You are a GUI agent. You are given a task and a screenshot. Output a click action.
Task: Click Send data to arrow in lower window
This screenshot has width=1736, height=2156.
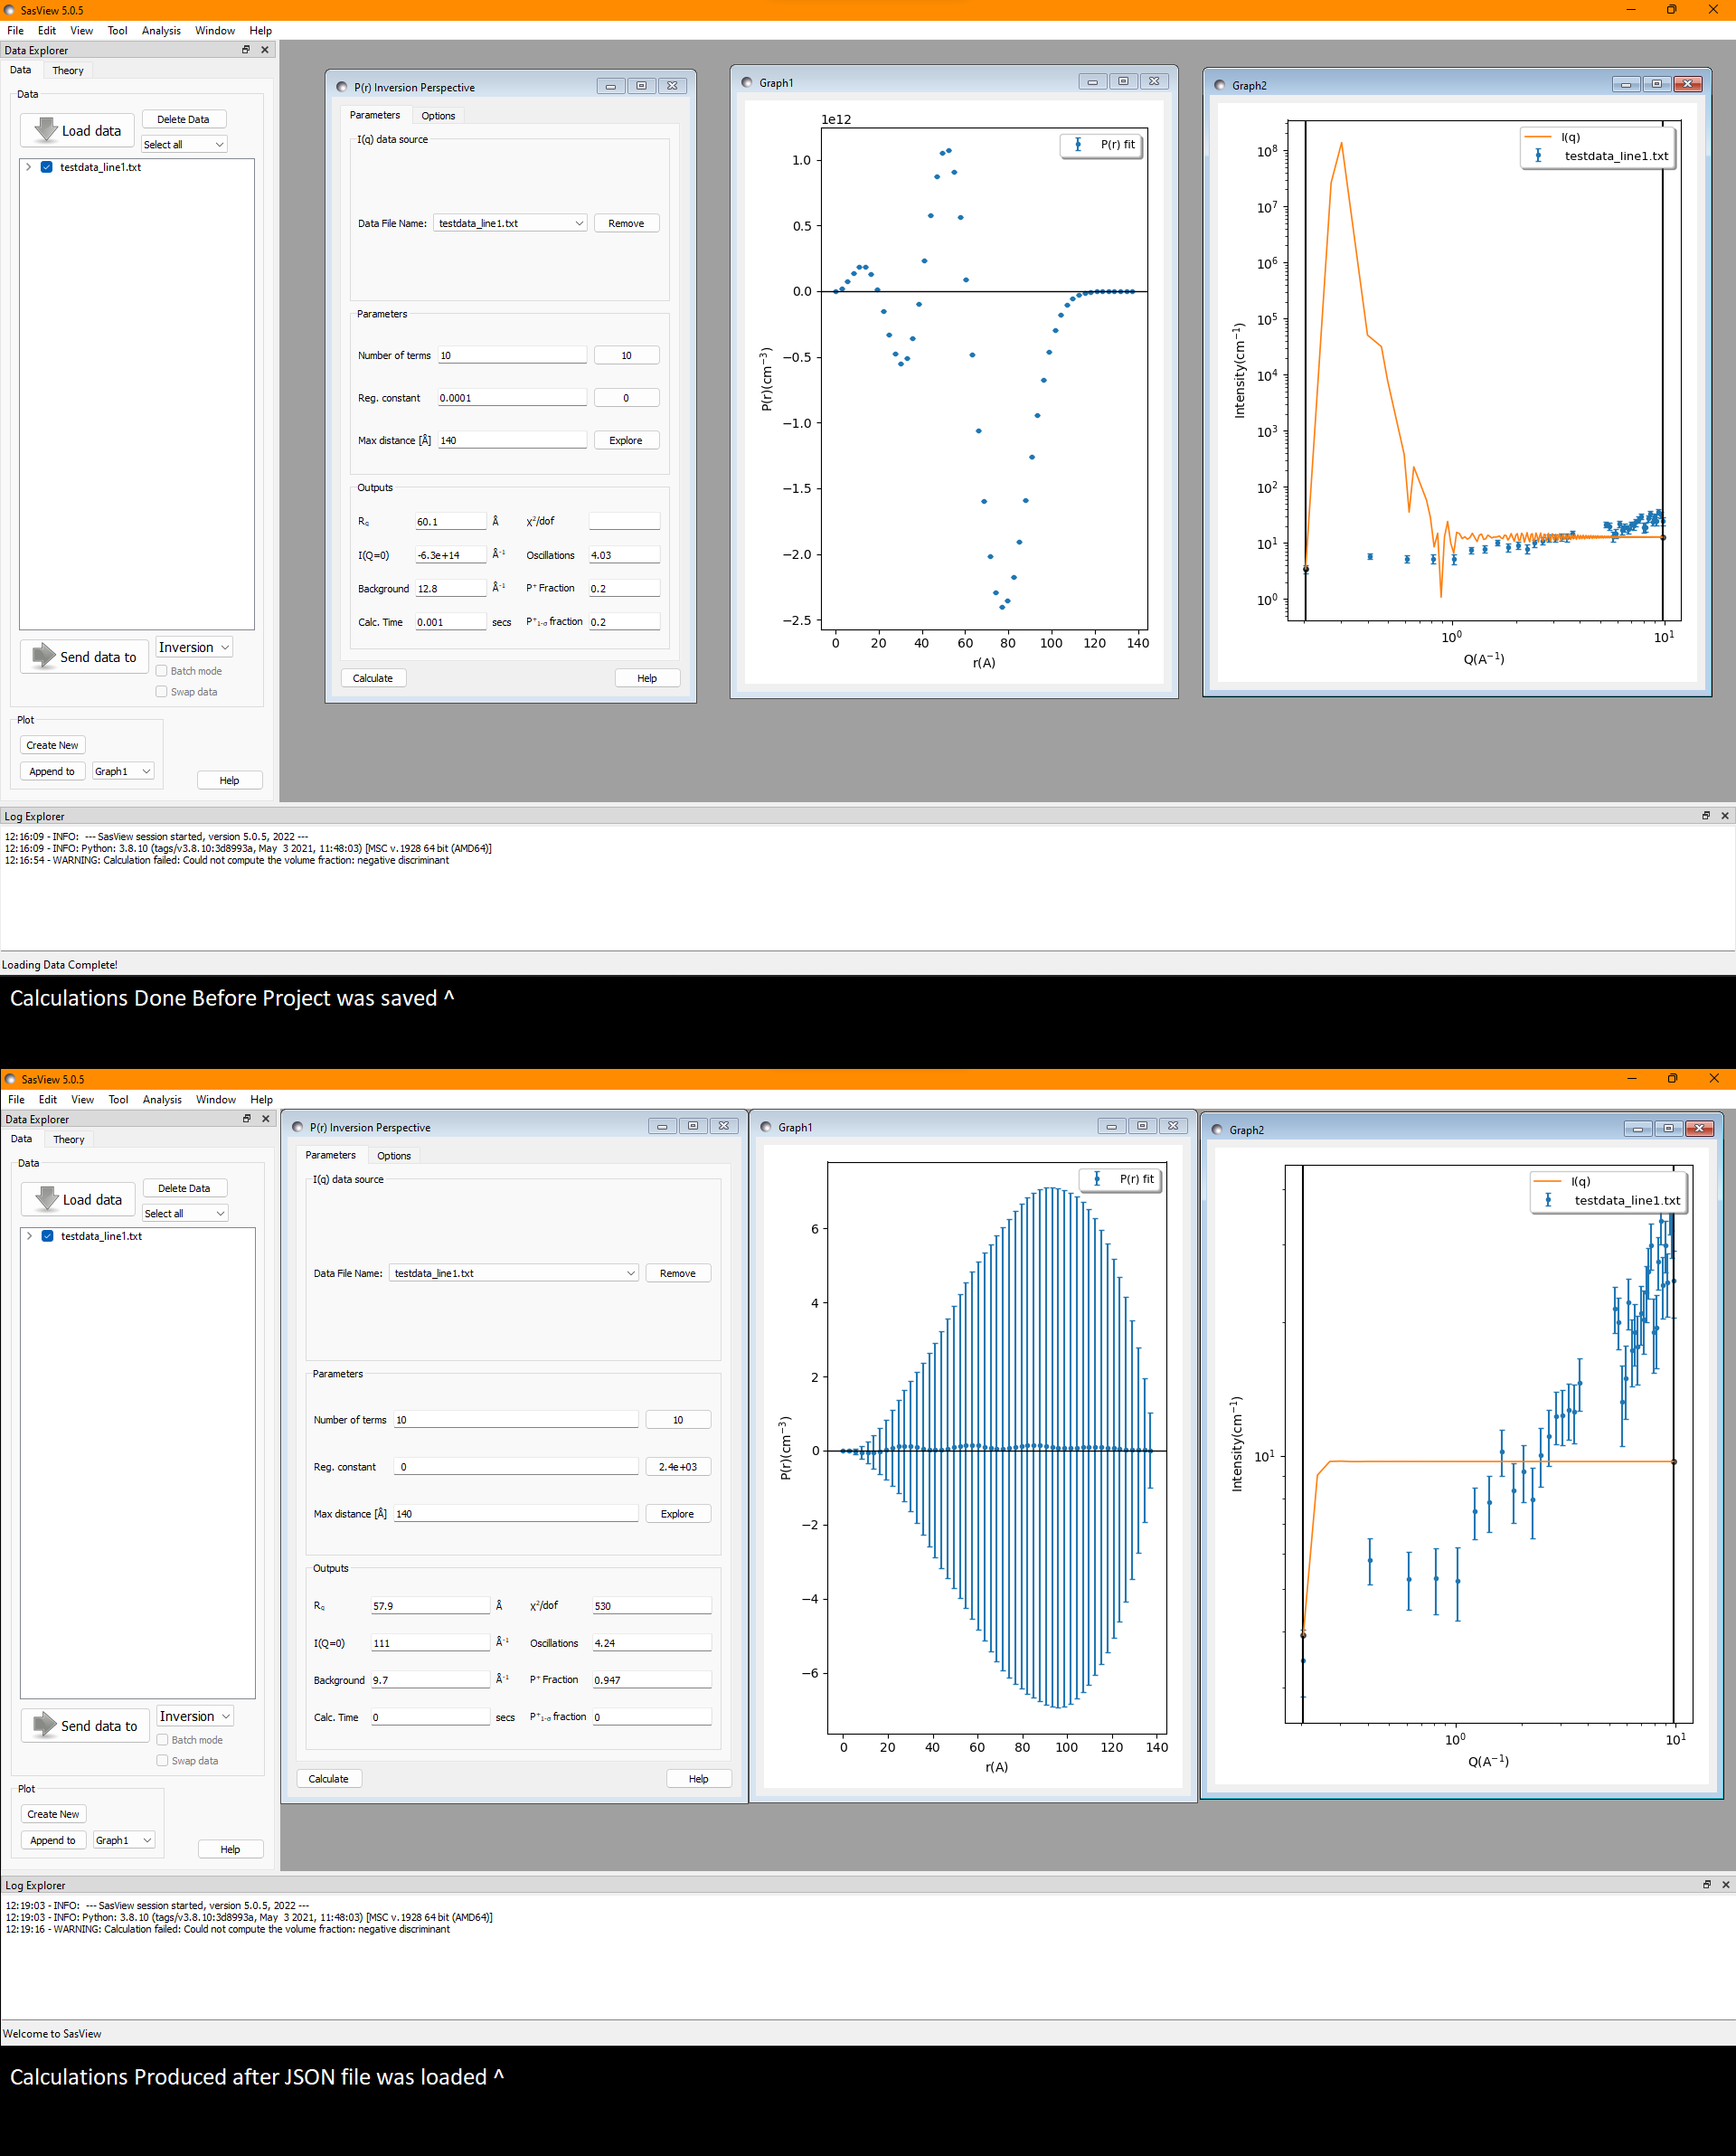(x=45, y=1725)
